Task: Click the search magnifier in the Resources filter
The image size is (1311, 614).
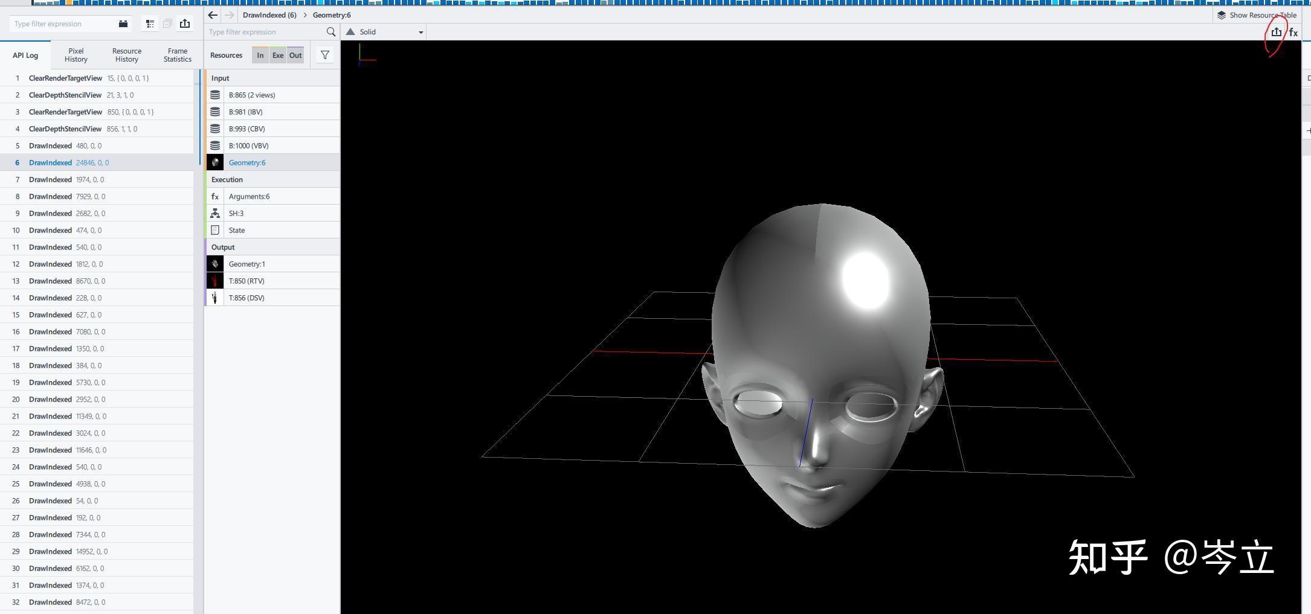Action: coord(330,32)
